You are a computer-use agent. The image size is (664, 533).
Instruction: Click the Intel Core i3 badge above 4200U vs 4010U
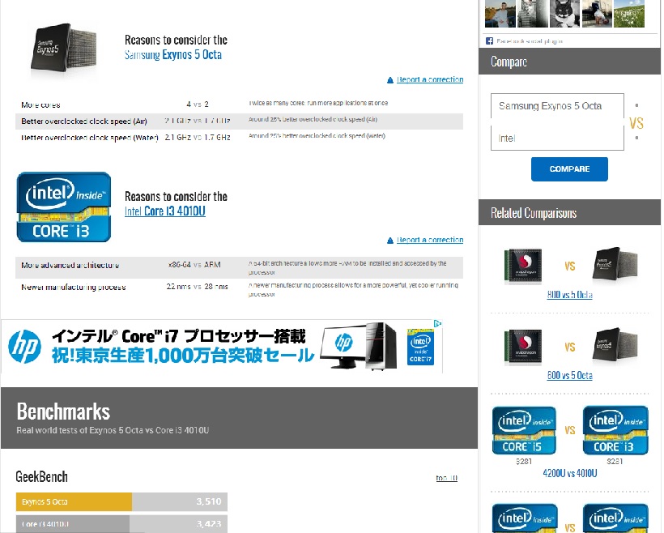(x=615, y=430)
